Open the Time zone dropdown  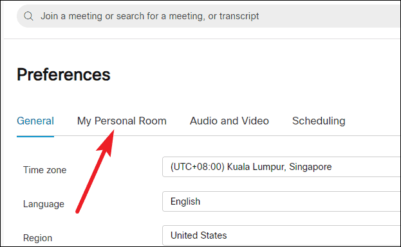coord(281,167)
